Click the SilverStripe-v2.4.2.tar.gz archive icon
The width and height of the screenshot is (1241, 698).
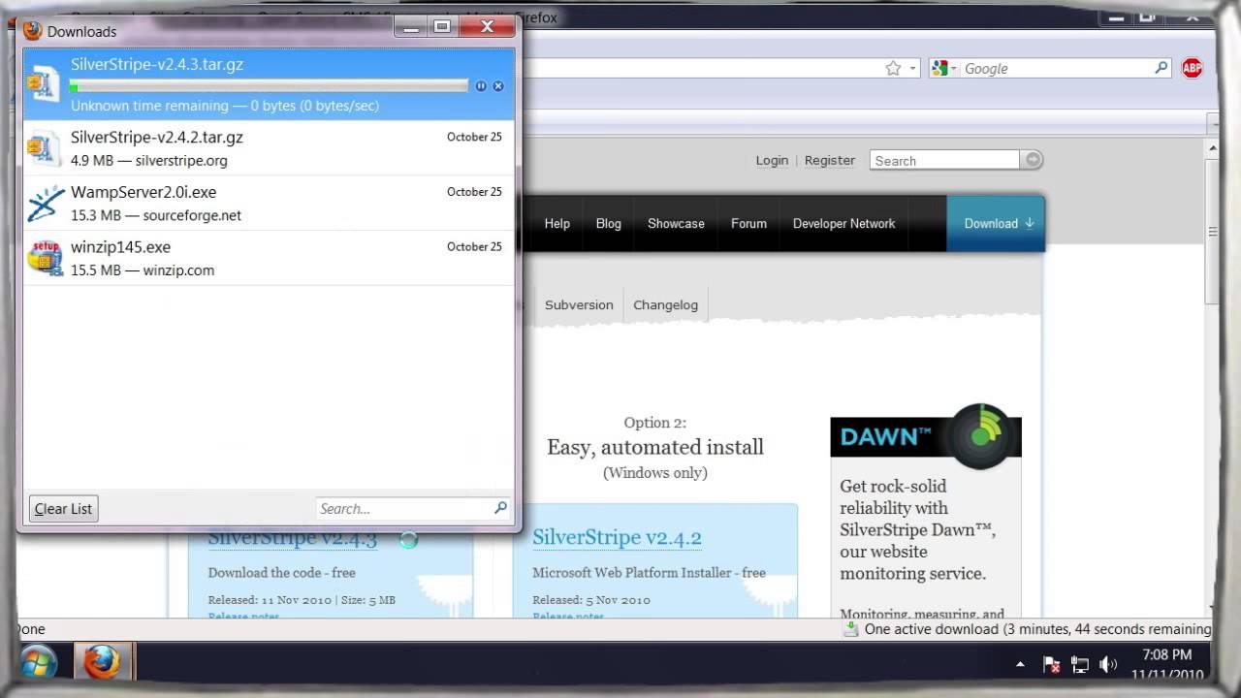click(x=45, y=148)
